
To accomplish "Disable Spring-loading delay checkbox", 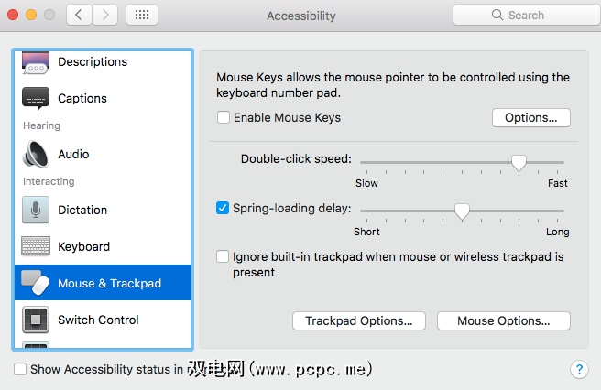I will [x=223, y=208].
